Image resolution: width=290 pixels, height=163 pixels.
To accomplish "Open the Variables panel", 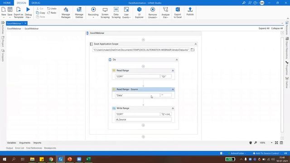I will pos(11,143).
